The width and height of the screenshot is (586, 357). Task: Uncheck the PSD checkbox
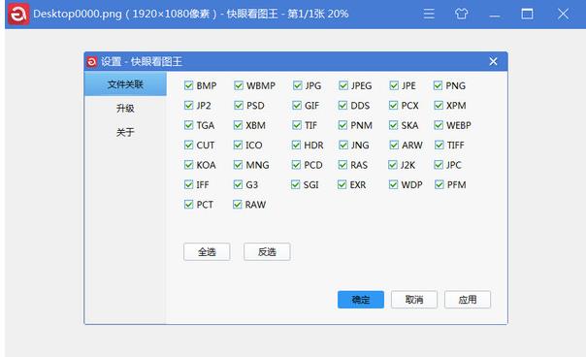[x=239, y=106]
